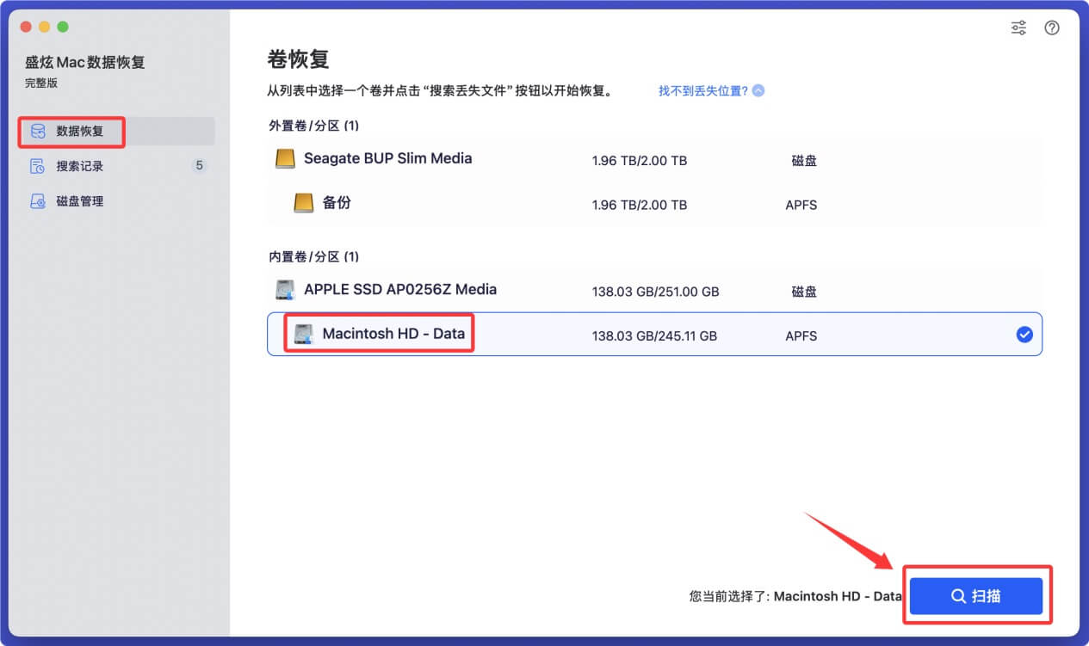Click the Seagate BUP Slim Media drive icon
The width and height of the screenshot is (1089, 646).
285,158
